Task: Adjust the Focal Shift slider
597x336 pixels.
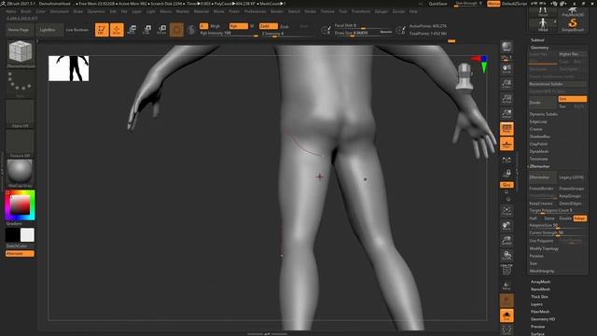Action: tap(363, 25)
